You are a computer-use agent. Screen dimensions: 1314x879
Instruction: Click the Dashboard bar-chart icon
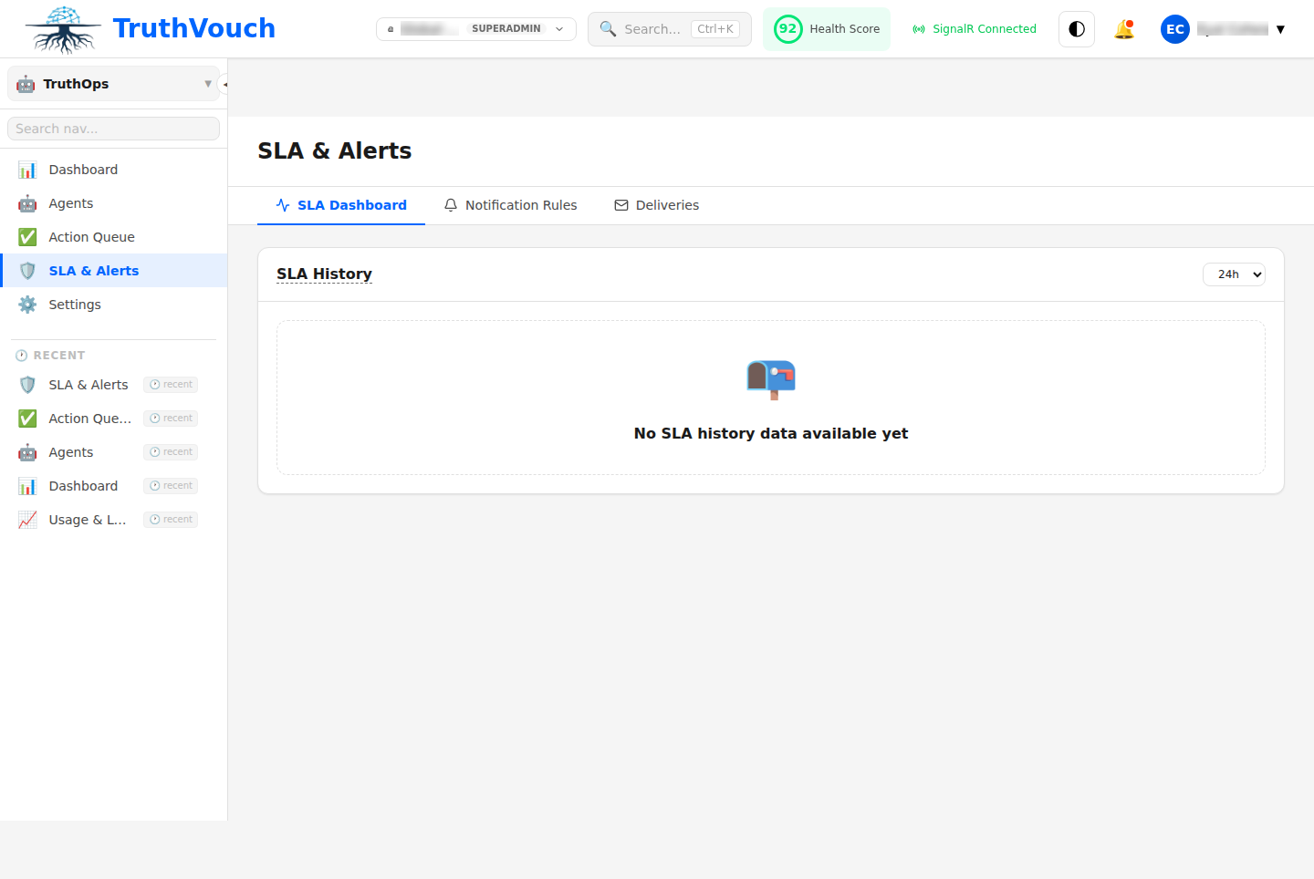pos(27,169)
